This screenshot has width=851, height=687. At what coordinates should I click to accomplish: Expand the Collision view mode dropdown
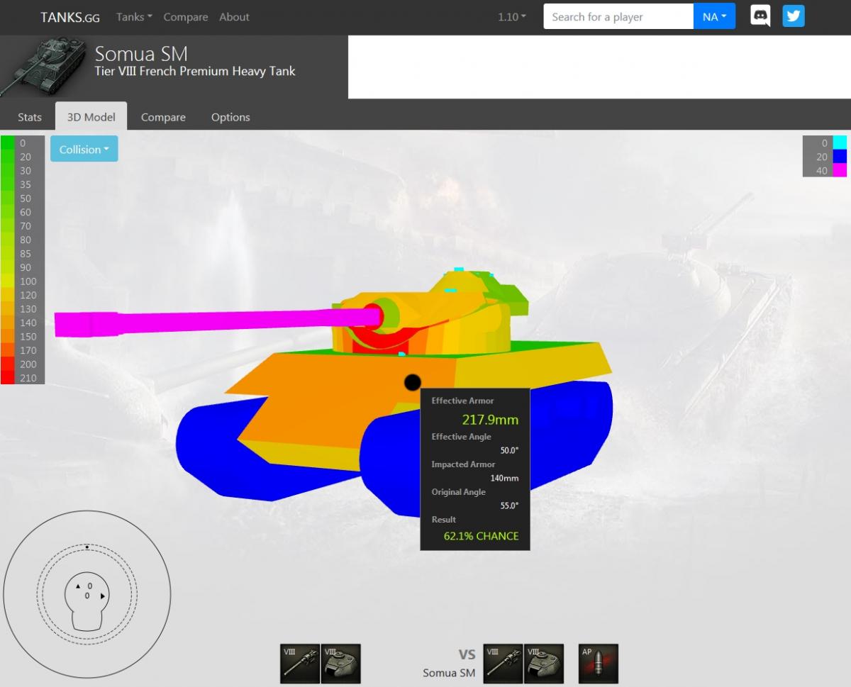click(84, 149)
